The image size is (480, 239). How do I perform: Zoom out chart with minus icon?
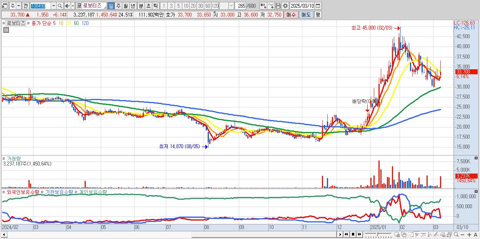pyautogui.click(x=462, y=235)
